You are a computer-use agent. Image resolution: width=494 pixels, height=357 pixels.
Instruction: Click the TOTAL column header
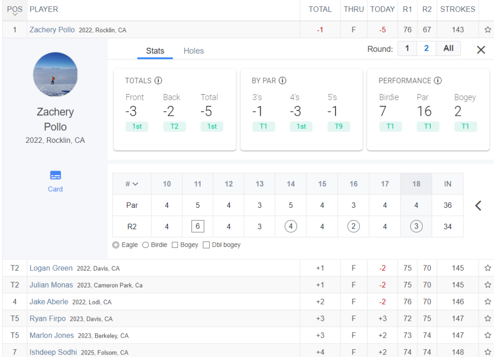coord(320,10)
